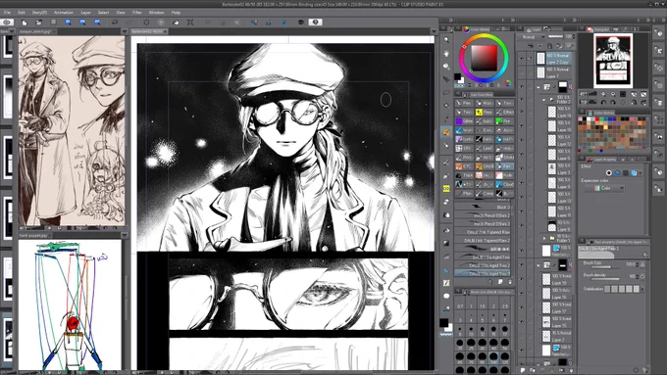Select the Hand move tool
The height and width of the screenshot is (375, 667).
(x=445, y=54)
